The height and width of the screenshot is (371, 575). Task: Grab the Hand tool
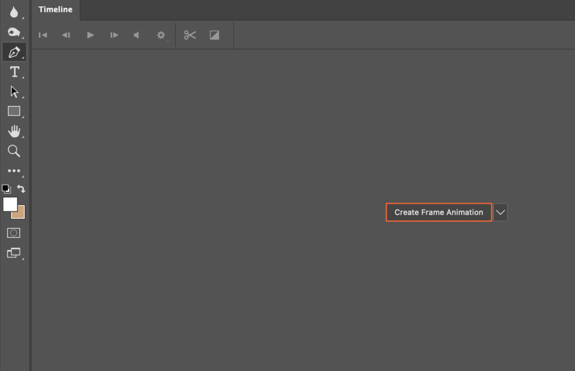click(13, 131)
